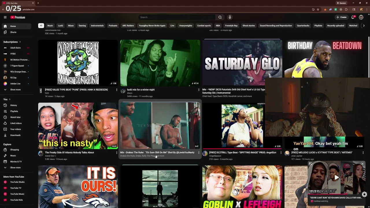Open the Goblin X Lefleigh thumbnail

[242, 187]
